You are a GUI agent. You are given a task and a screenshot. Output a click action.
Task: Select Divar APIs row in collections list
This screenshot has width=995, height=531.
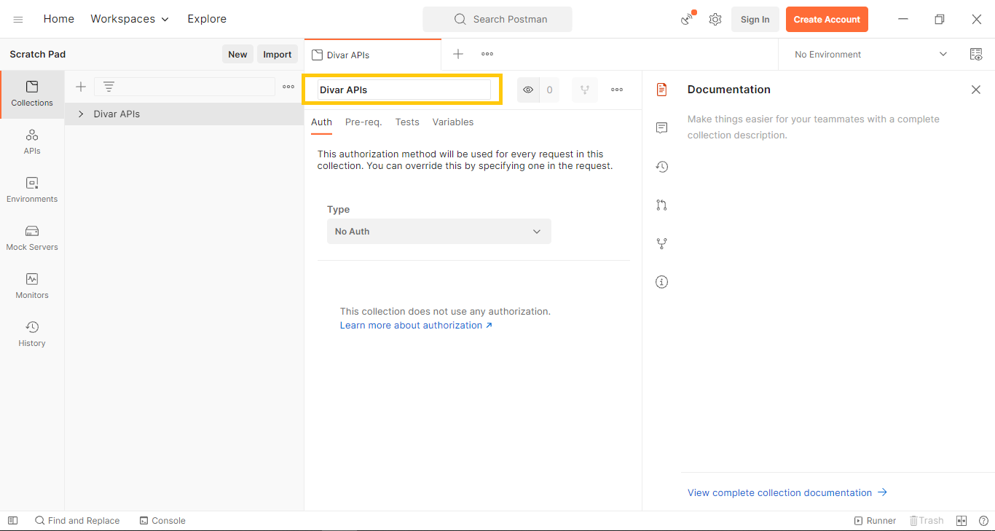[x=184, y=114]
